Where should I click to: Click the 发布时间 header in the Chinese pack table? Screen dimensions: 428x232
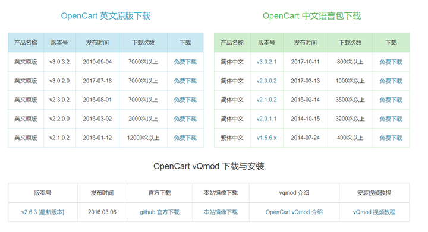[x=306, y=43]
